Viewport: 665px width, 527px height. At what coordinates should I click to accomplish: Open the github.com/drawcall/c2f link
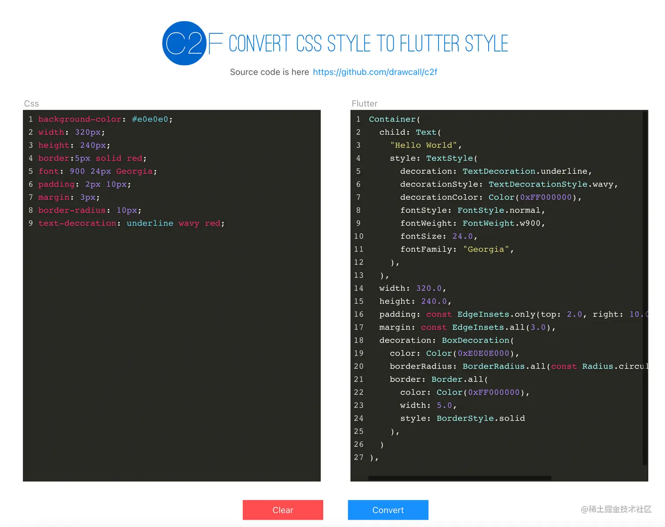(x=375, y=72)
